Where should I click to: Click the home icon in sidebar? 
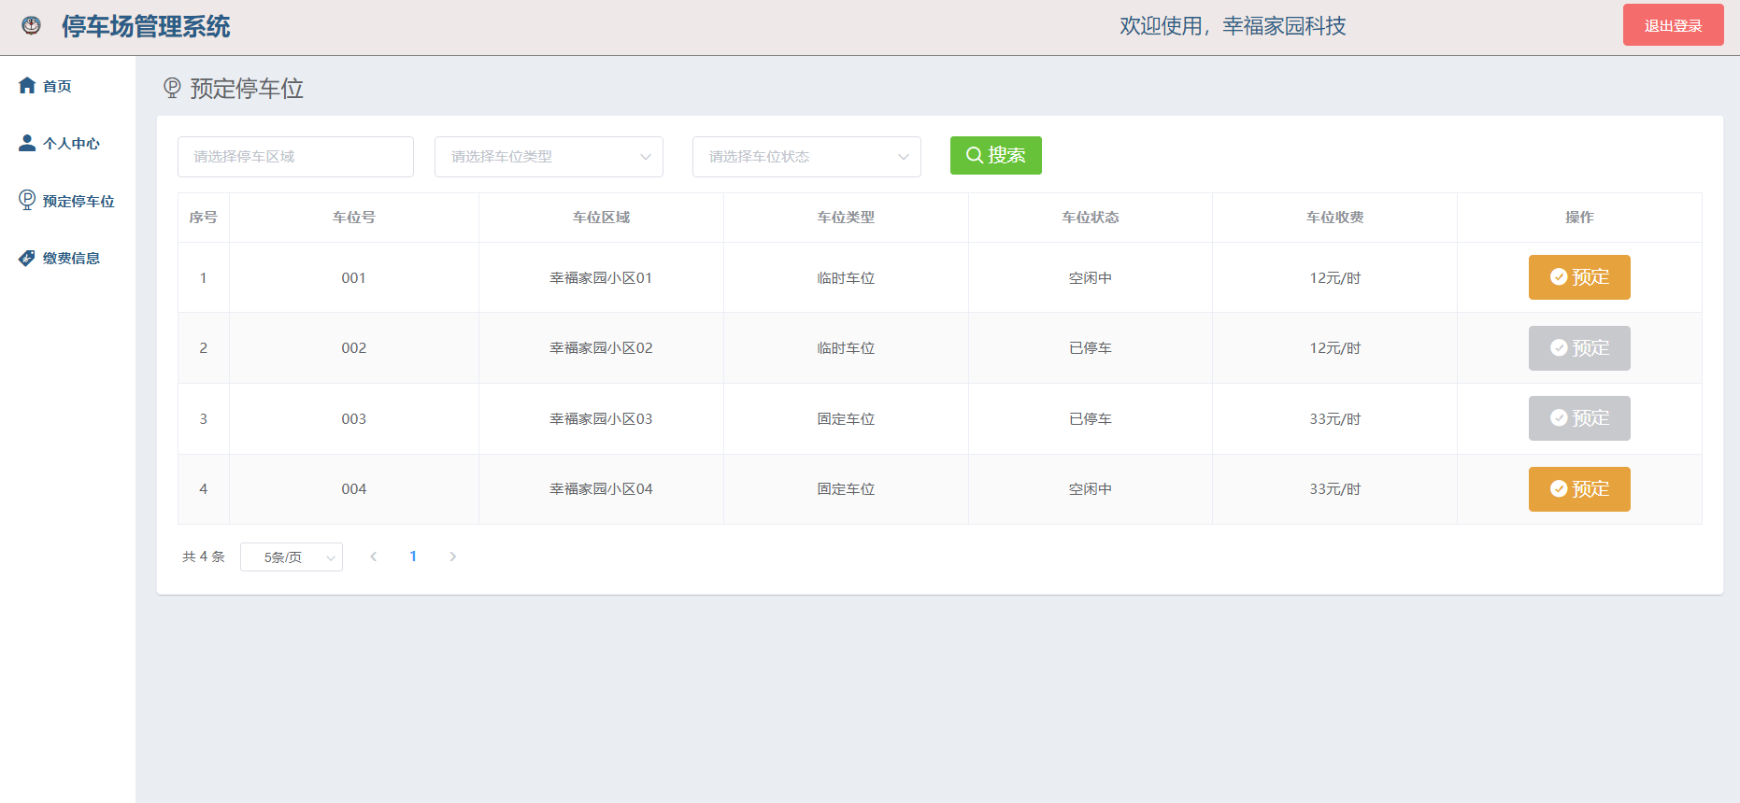(x=27, y=85)
